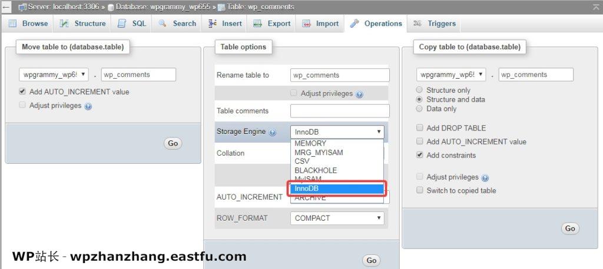Choose CSV from the engine list
The image size is (603, 269).
click(x=337, y=161)
